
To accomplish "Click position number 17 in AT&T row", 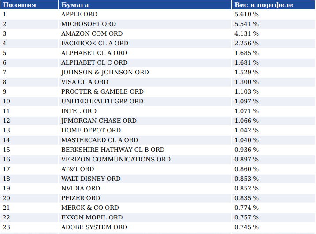I will (6, 169).
